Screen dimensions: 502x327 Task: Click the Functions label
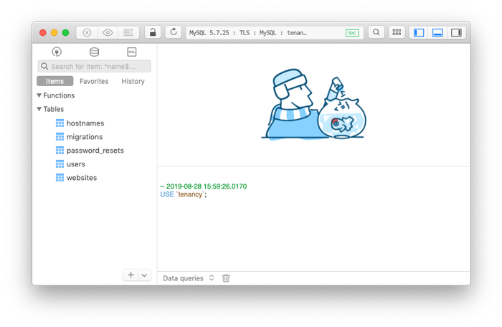pyautogui.click(x=59, y=95)
